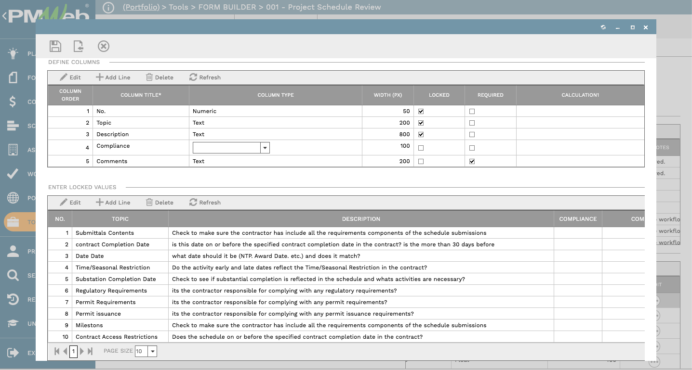Click Edit in Define Columns toolbar
The image size is (692, 370).
70,77
